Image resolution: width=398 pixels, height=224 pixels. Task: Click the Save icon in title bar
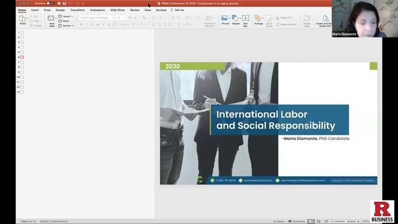click(x=65, y=4)
